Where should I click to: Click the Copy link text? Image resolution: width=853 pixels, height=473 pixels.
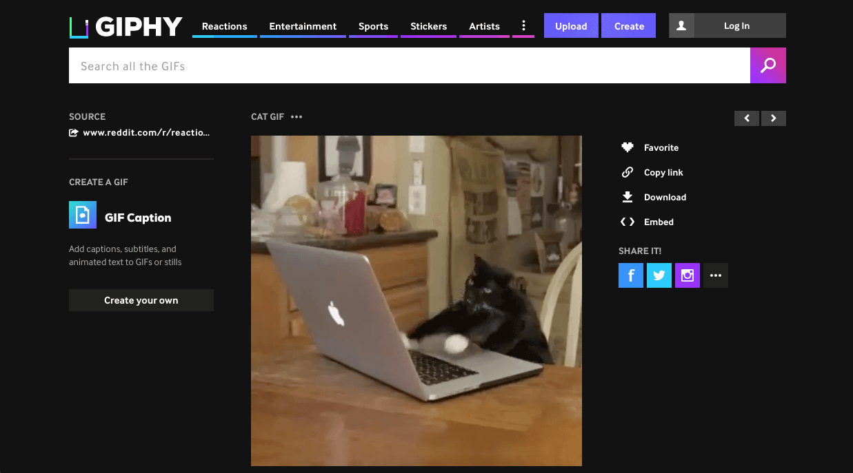click(663, 172)
